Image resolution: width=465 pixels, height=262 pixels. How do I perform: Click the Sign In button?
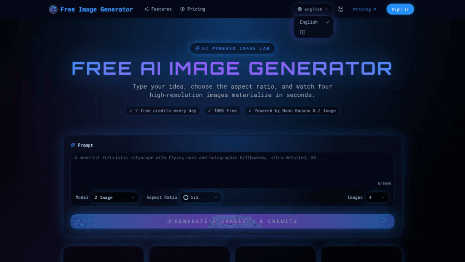[x=401, y=9]
